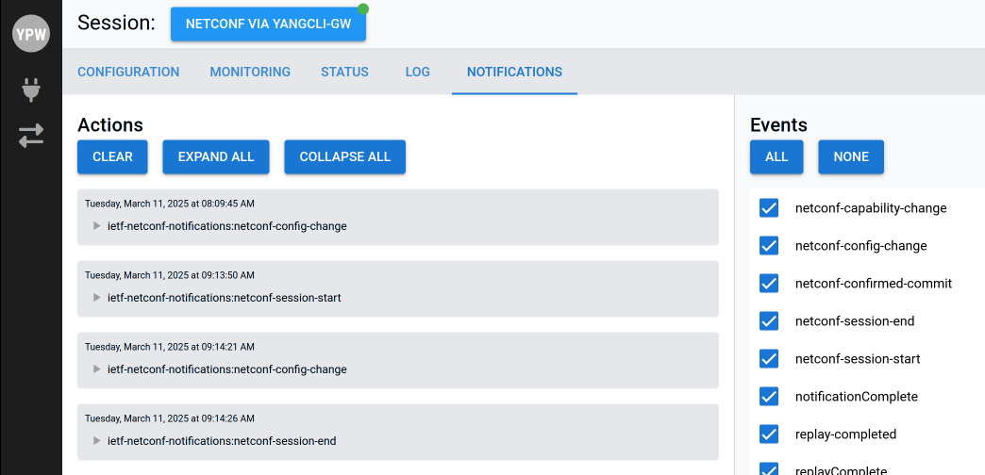Click the YPW avatar icon

(x=31, y=33)
